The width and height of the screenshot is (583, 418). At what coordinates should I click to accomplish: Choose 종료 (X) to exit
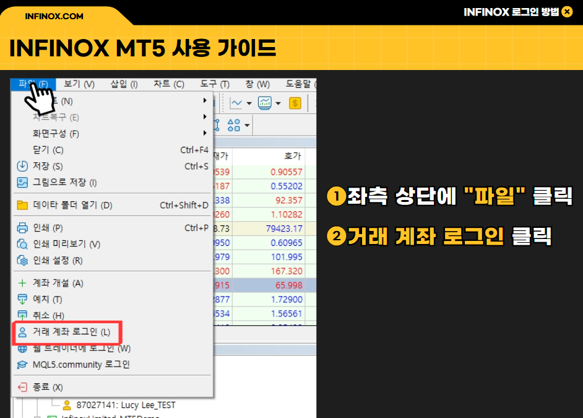pos(112,387)
